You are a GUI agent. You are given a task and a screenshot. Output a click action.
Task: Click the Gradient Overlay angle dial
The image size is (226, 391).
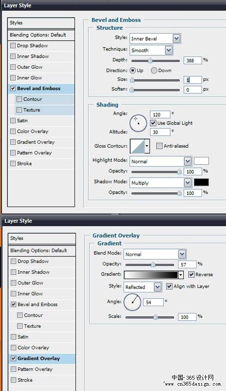[x=132, y=302]
